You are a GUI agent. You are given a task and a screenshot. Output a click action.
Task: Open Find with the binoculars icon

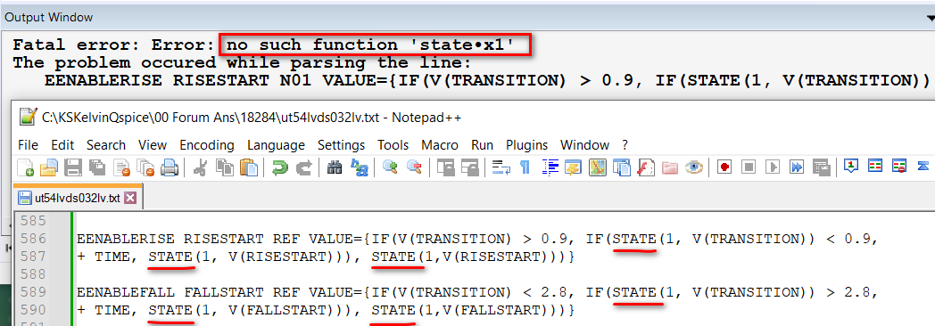point(335,167)
